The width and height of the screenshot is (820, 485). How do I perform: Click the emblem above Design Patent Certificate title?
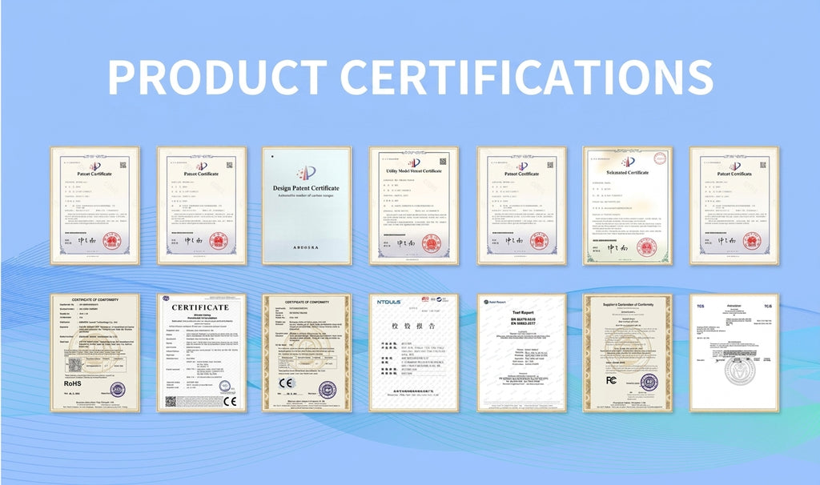coord(307,172)
